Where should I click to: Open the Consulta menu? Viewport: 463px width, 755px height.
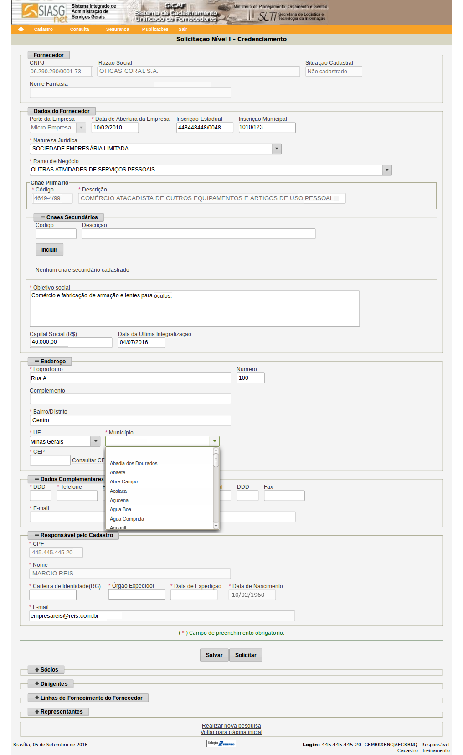coord(80,29)
